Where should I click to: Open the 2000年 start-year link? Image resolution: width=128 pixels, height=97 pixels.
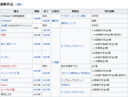[37, 71]
